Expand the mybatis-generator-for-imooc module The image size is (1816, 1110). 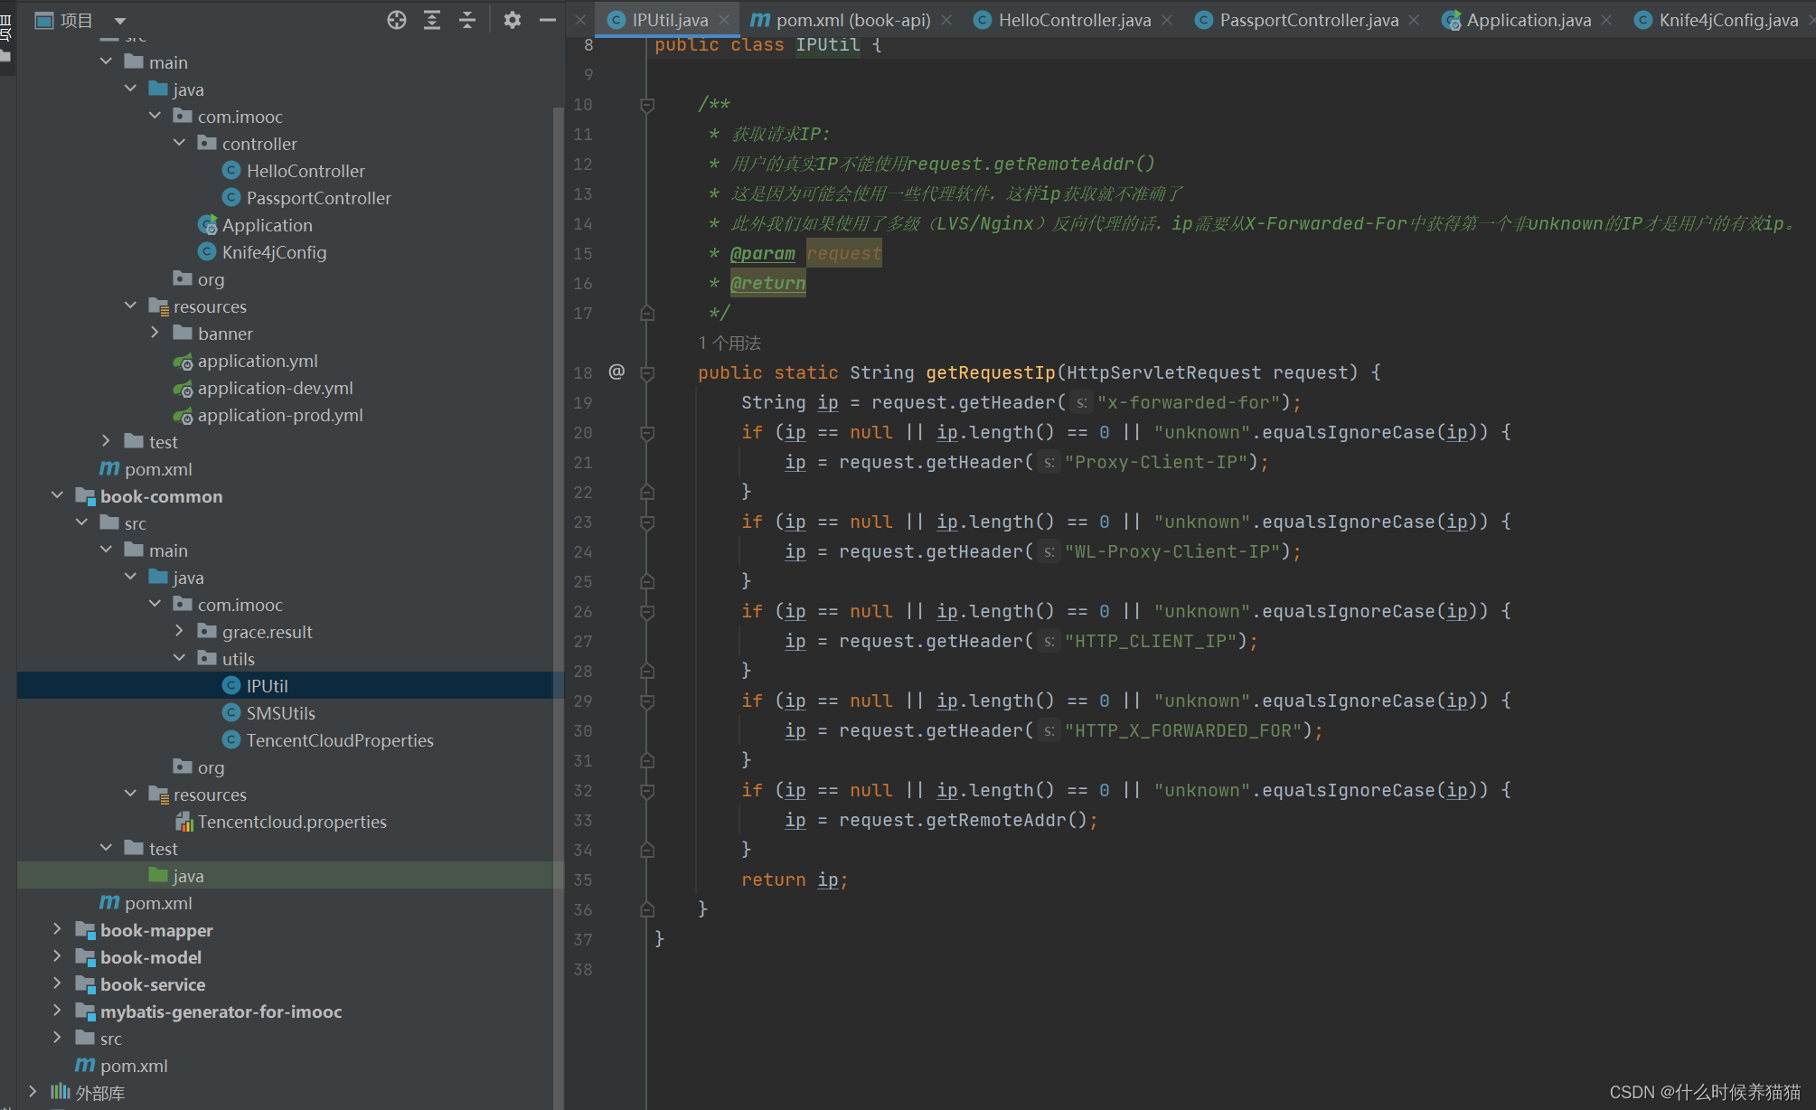coord(57,1011)
